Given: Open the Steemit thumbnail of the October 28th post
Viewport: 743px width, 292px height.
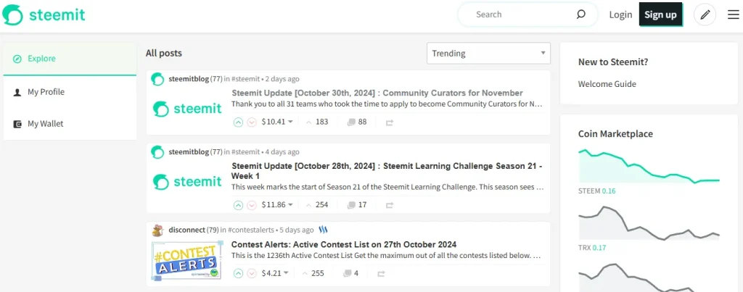Looking at the screenshot, I should point(188,182).
